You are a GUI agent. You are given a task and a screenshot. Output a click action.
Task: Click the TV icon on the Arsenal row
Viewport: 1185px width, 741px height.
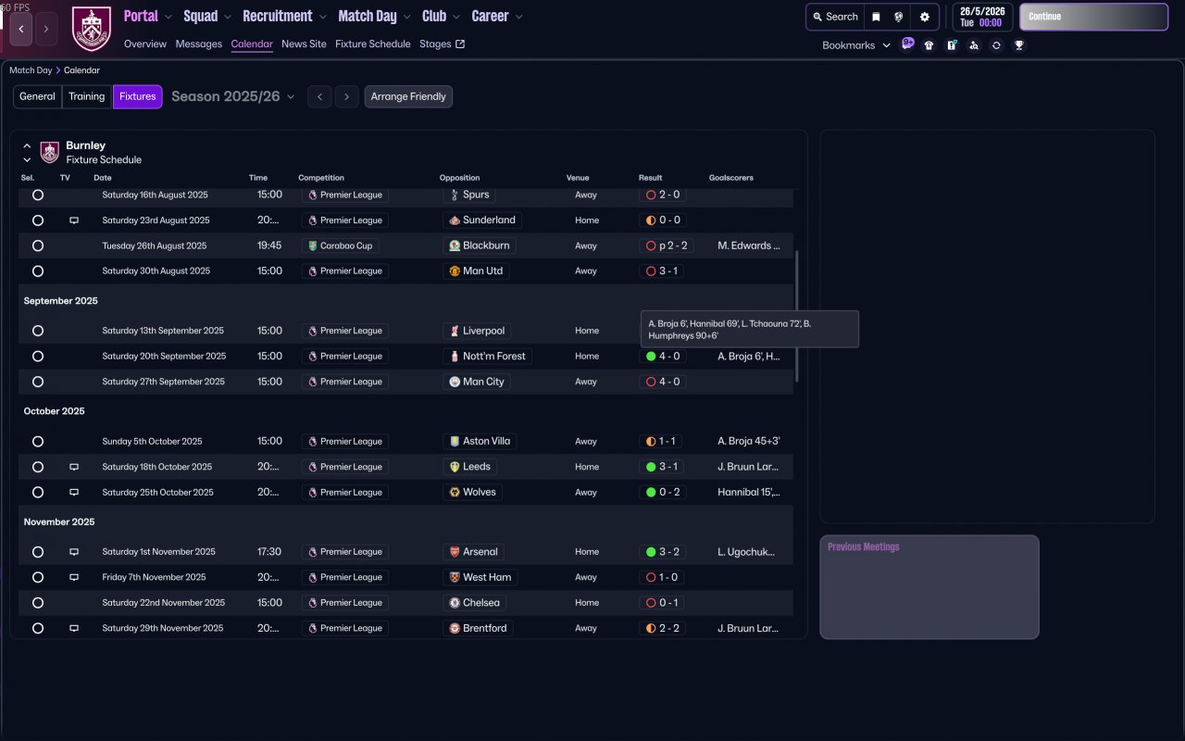pyautogui.click(x=74, y=552)
